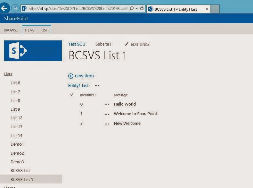Go back using the browser back arrow
Screen dimensions: 253x188
coord(4,8)
